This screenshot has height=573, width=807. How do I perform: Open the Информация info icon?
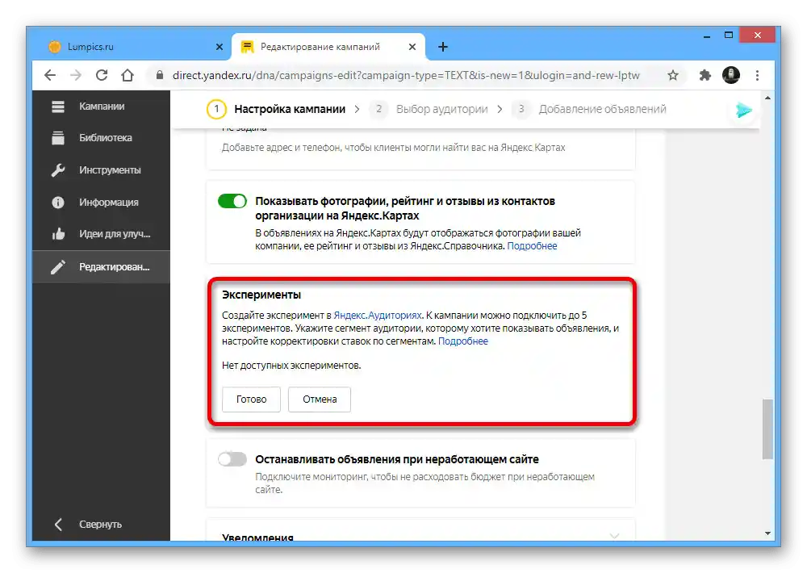58,203
